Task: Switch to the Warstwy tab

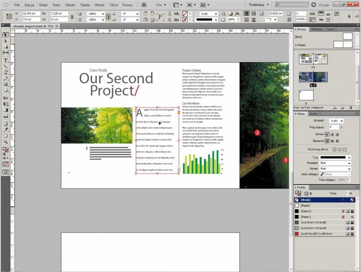Action: point(317,29)
